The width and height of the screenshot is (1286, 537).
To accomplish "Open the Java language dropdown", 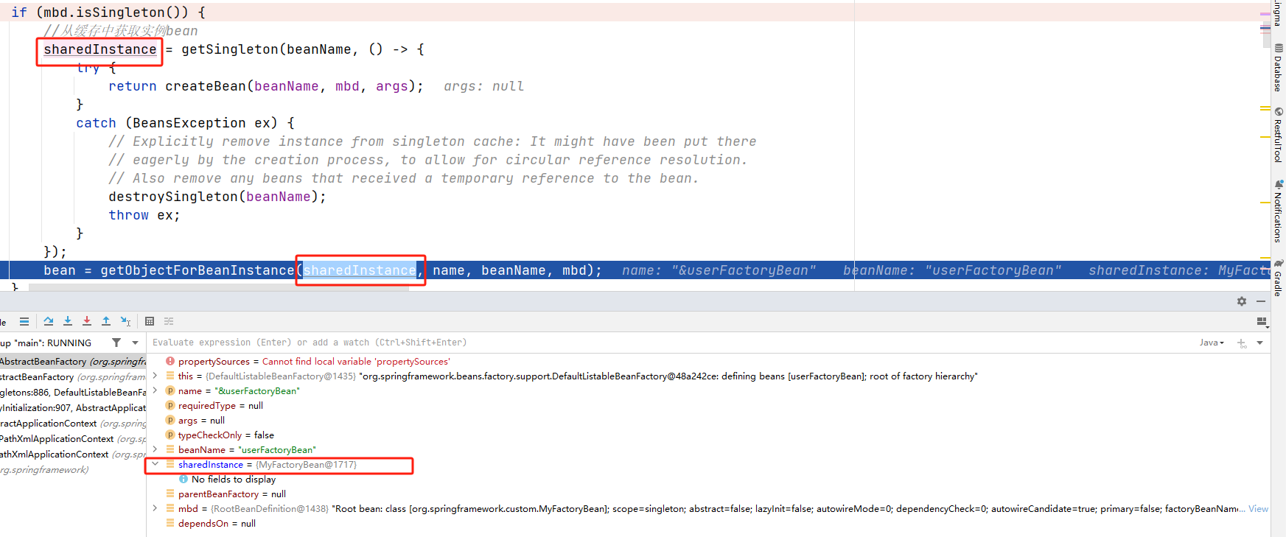I will pos(1212,343).
